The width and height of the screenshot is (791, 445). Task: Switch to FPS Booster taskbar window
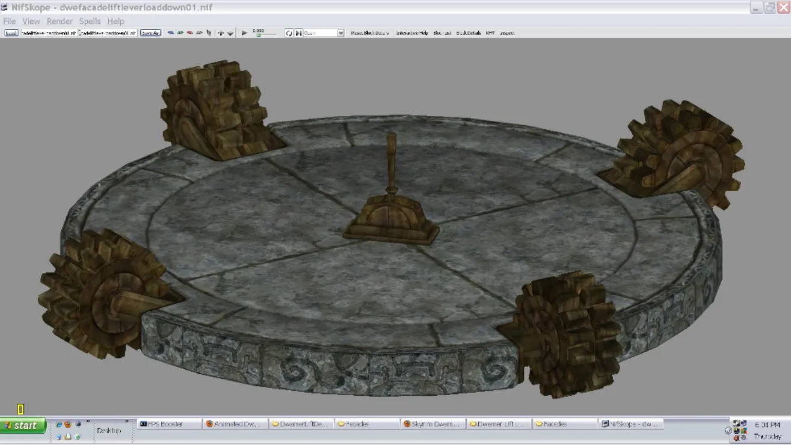coord(169,424)
